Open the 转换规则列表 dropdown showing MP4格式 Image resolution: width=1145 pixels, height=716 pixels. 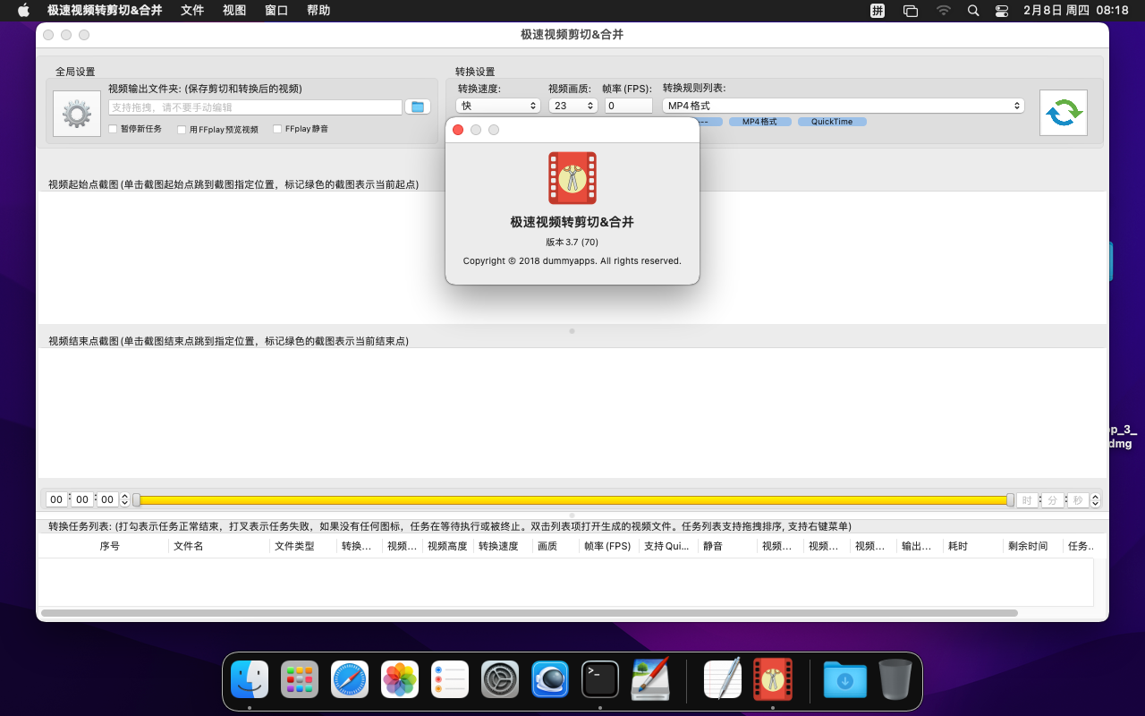coord(843,106)
